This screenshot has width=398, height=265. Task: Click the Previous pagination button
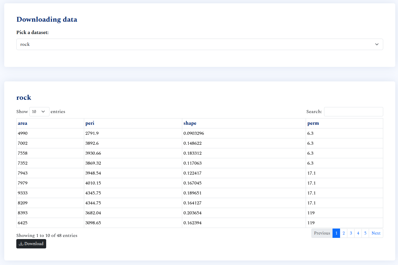(x=322, y=233)
